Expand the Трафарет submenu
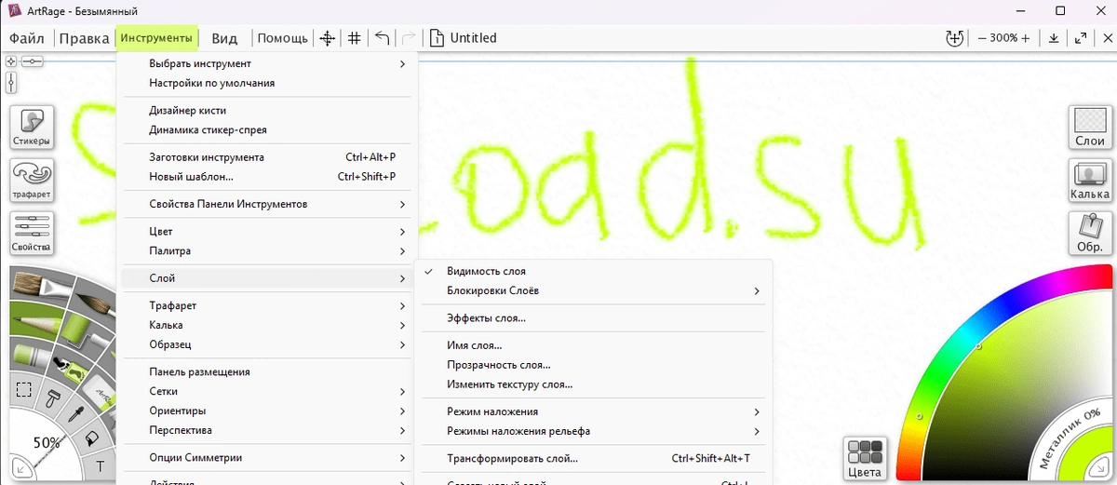The height and width of the screenshot is (485, 1117). pos(266,306)
